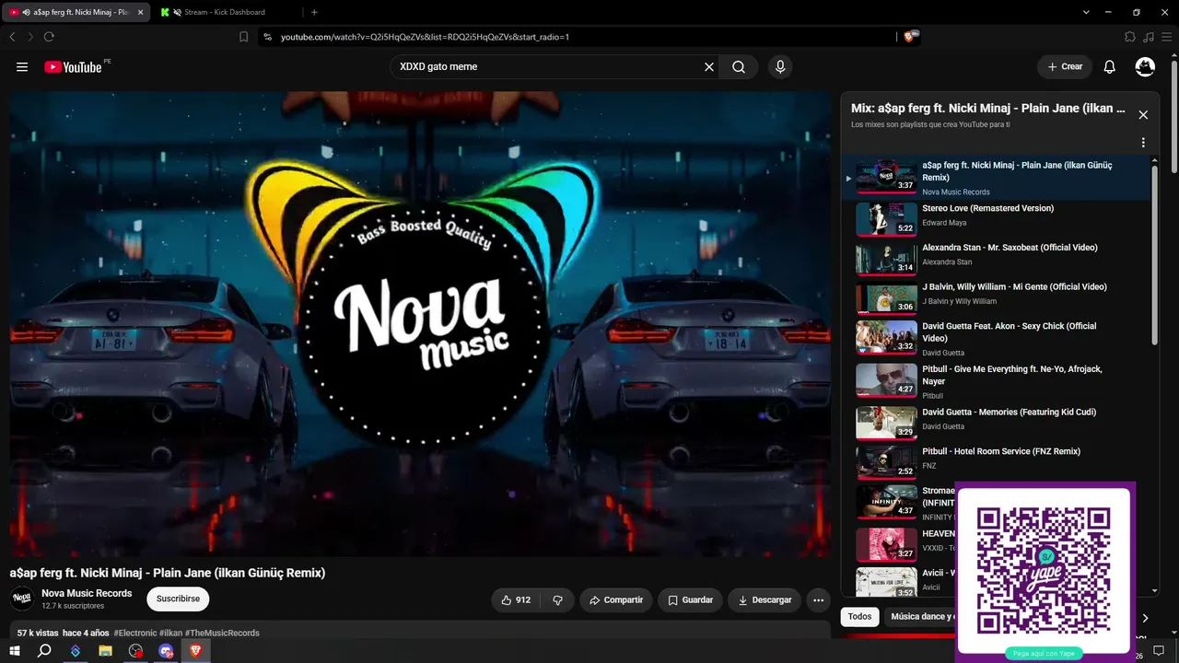Click the browser address bar URL
Image resolution: width=1179 pixels, height=663 pixels.
(x=425, y=37)
